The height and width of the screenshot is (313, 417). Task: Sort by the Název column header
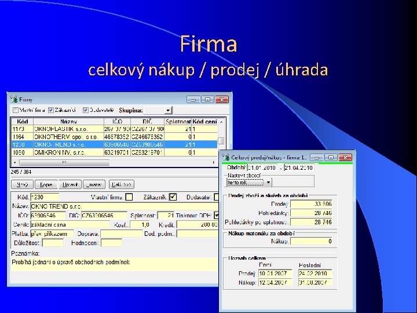68,122
